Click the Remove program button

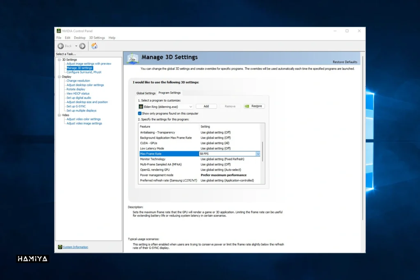tap(230, 106)
